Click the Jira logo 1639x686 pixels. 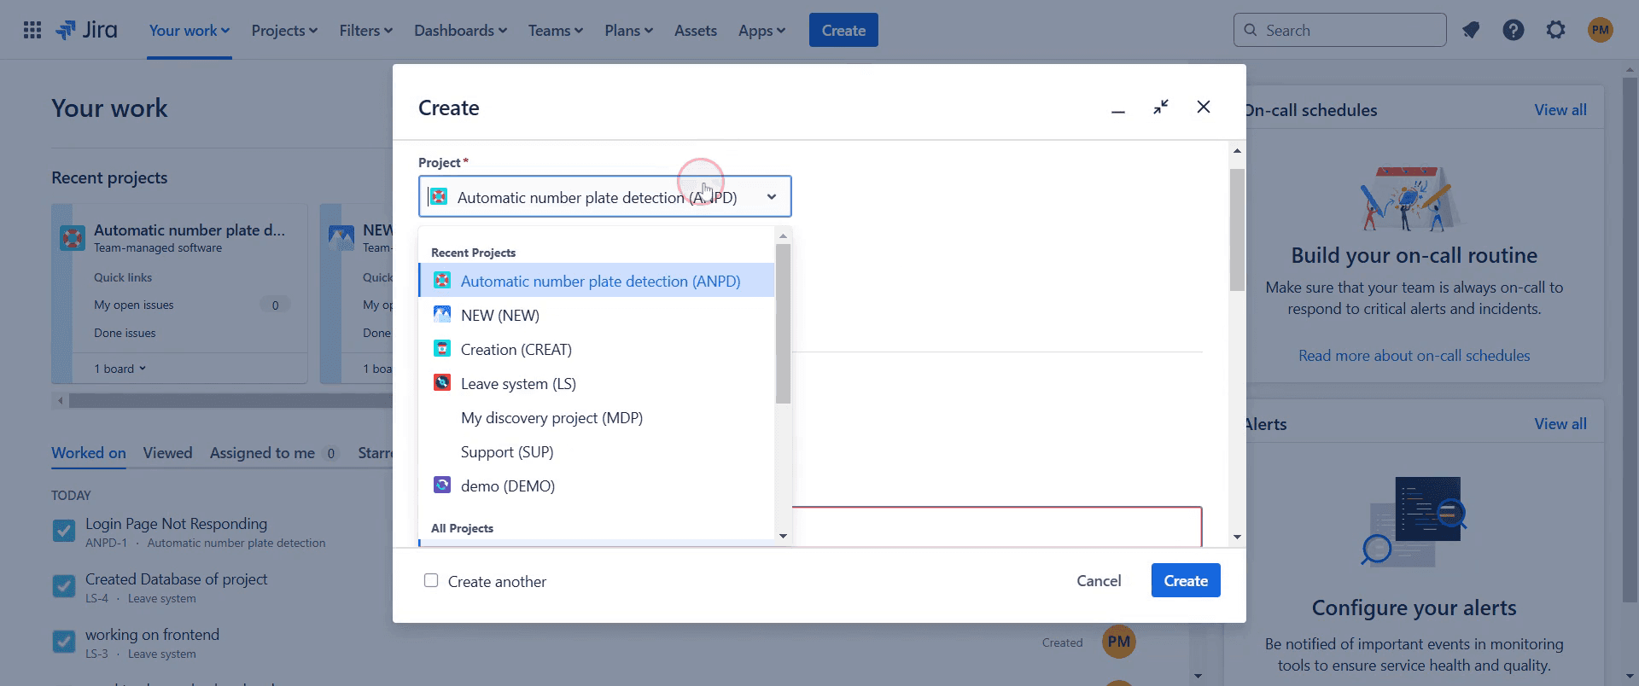(x=86, y=31)
